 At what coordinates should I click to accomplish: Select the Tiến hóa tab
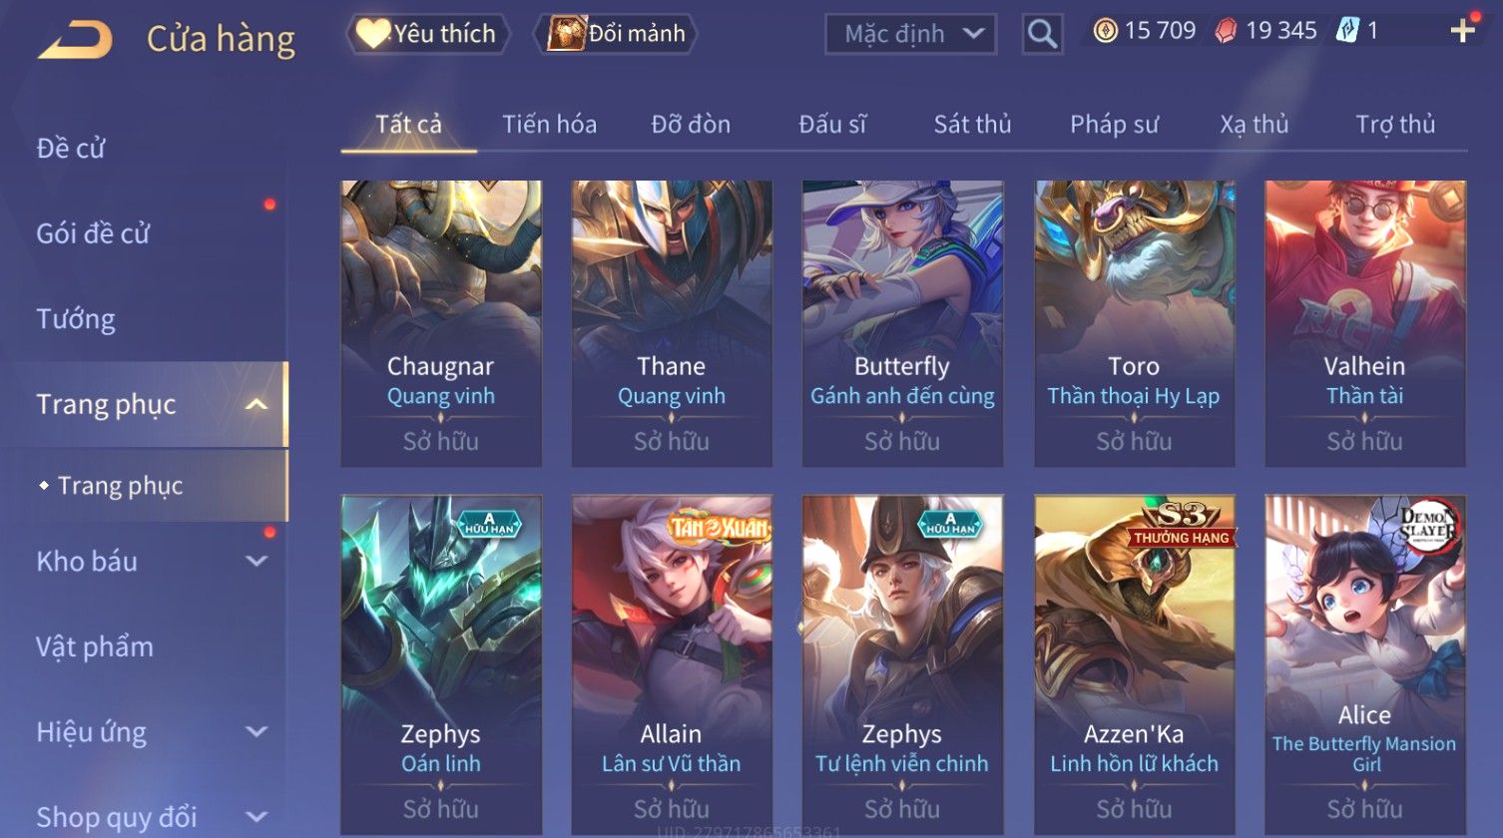[549, 125]
